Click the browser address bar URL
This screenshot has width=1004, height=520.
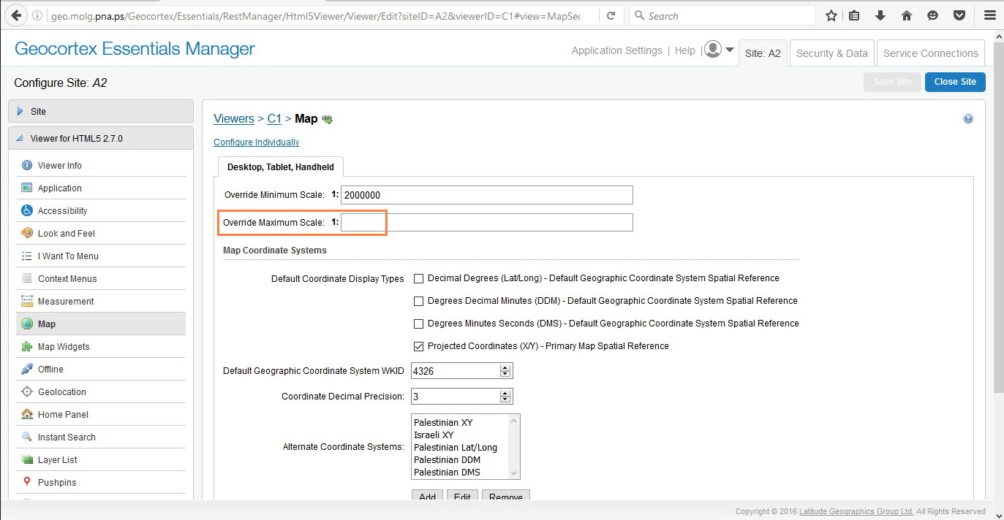314,15
